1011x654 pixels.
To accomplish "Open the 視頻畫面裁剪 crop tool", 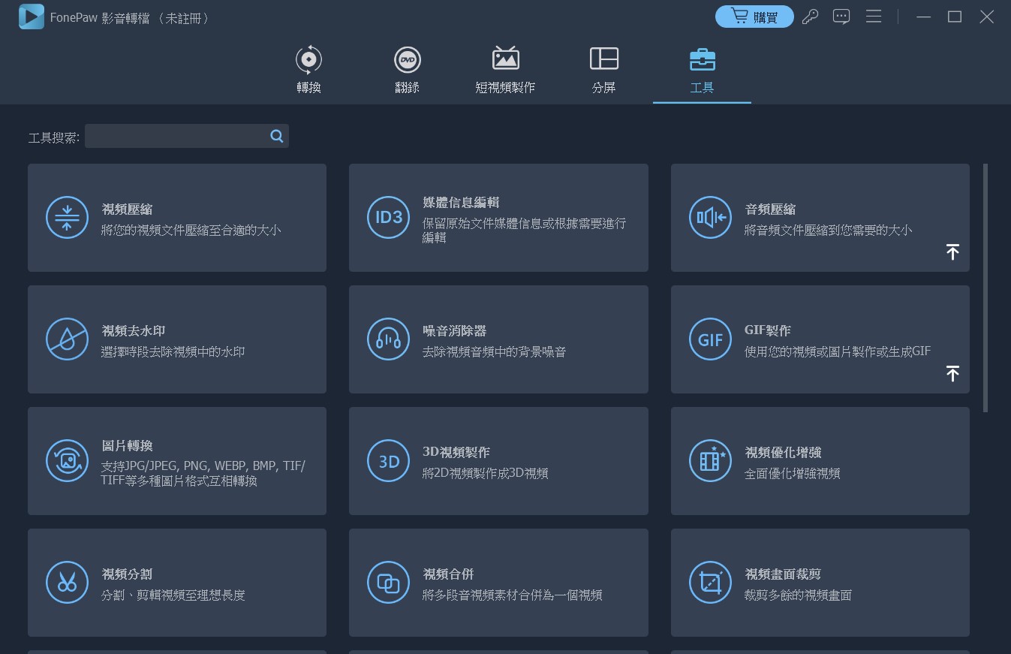I will coord(820,582).
